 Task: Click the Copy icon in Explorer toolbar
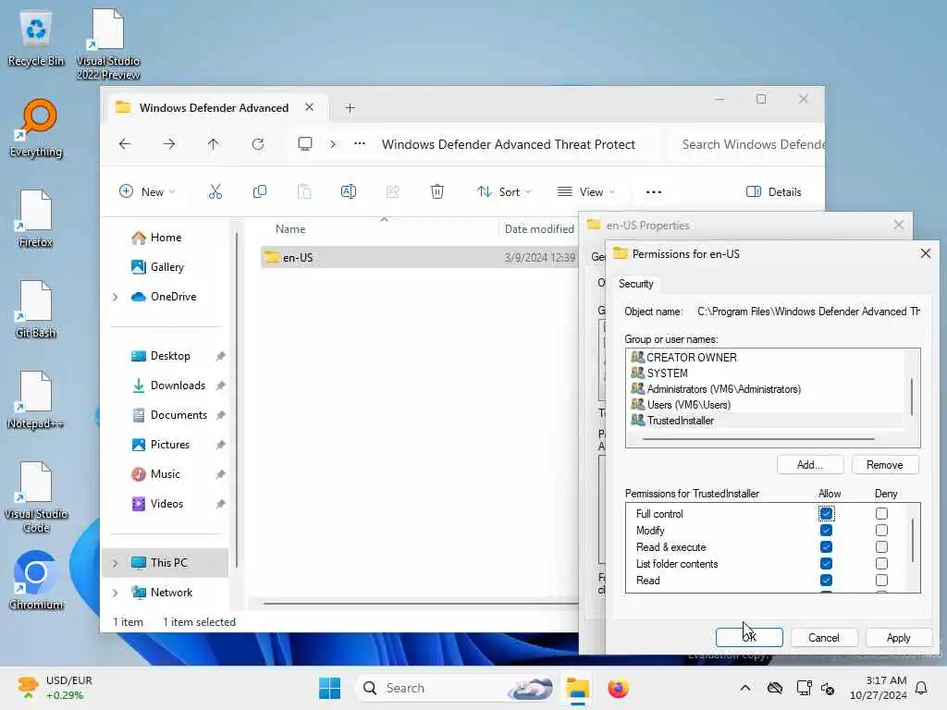click(260, 192)
